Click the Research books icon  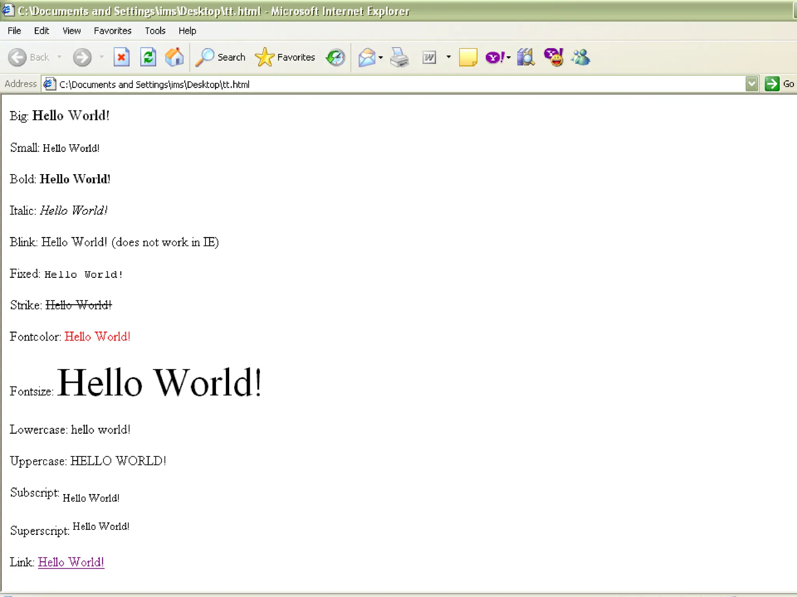pyautogui.click(x=525, y=58)
